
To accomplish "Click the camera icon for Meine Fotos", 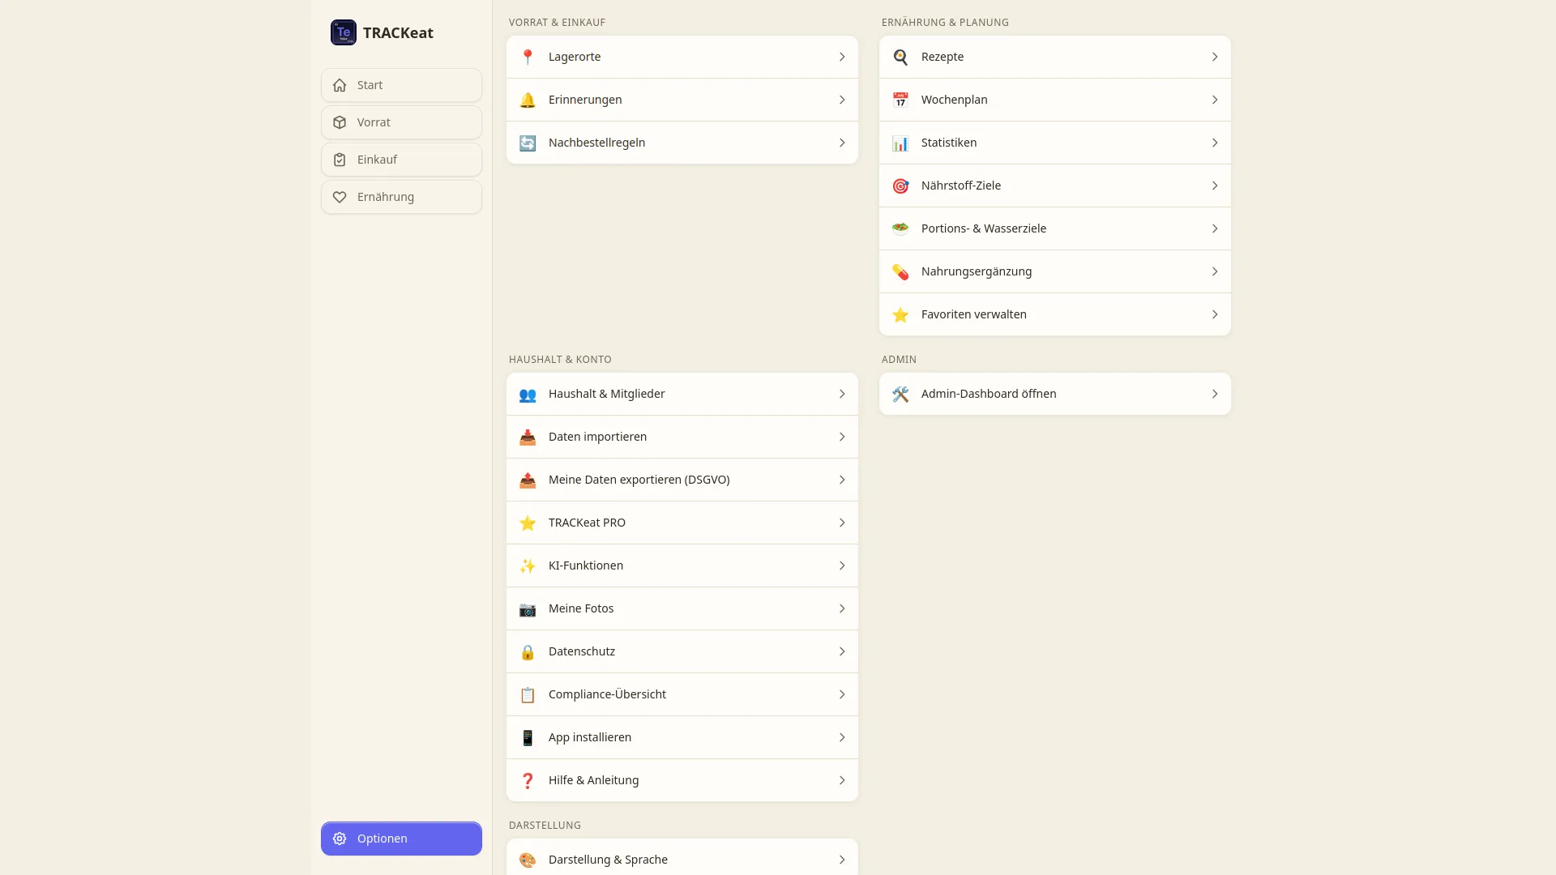I will pos(528,608).
